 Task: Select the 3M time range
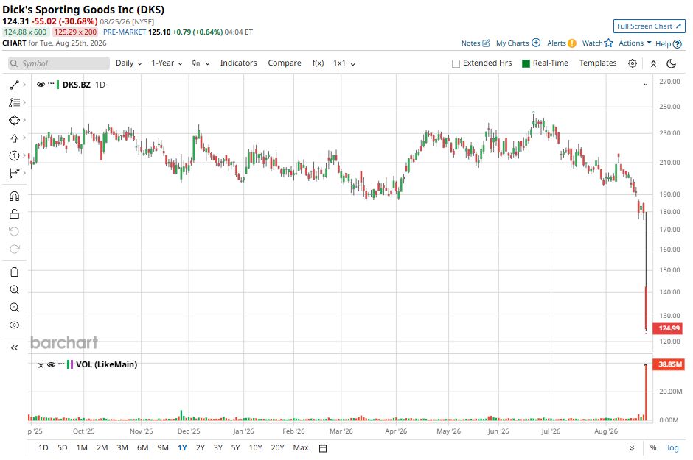[x=122, y=448]
